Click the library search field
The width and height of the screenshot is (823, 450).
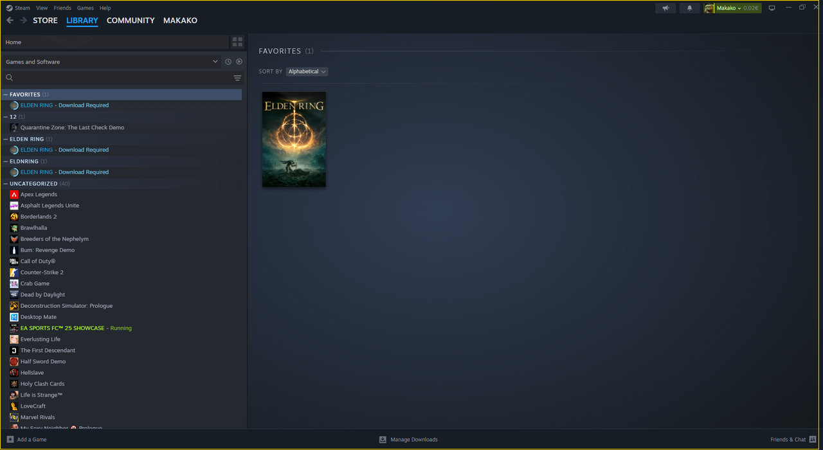[122, 78]
